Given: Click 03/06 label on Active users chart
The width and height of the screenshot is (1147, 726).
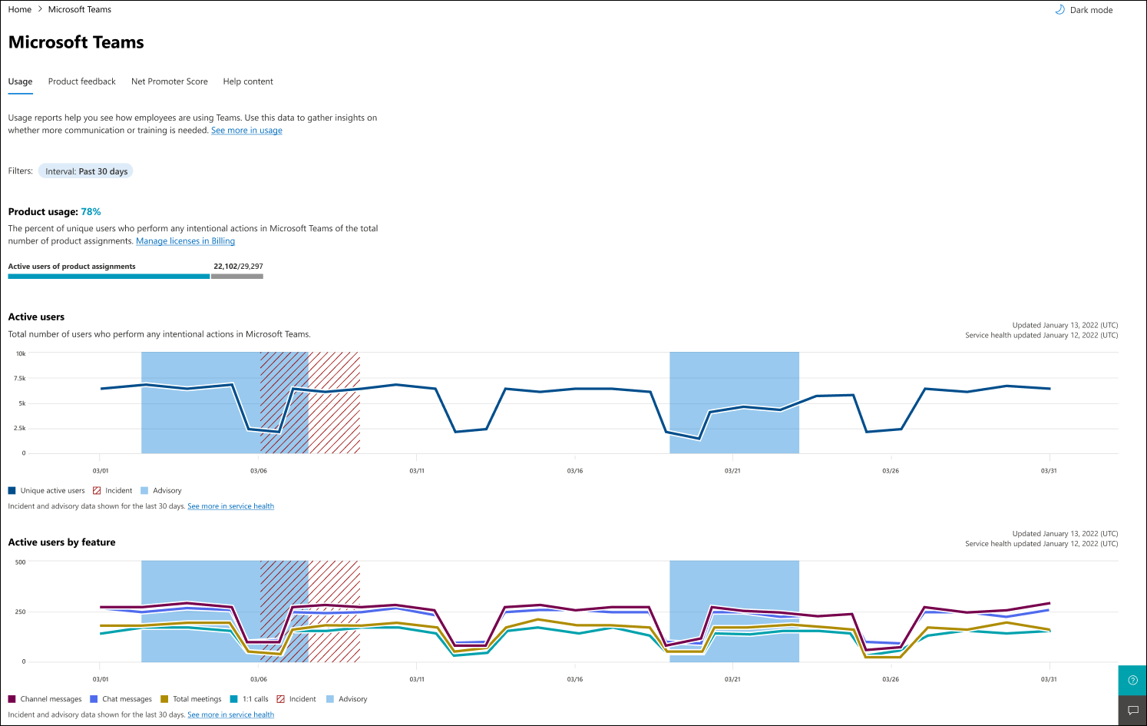Looking at the screenshot, I should click(259, 471).
